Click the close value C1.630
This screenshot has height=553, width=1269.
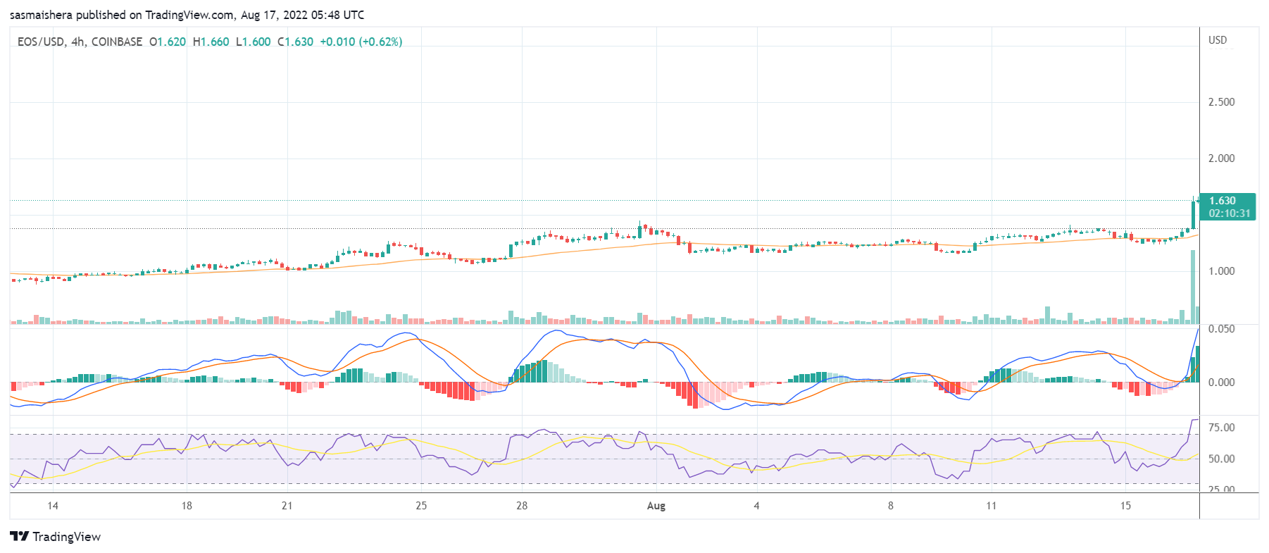coord(296,42)
